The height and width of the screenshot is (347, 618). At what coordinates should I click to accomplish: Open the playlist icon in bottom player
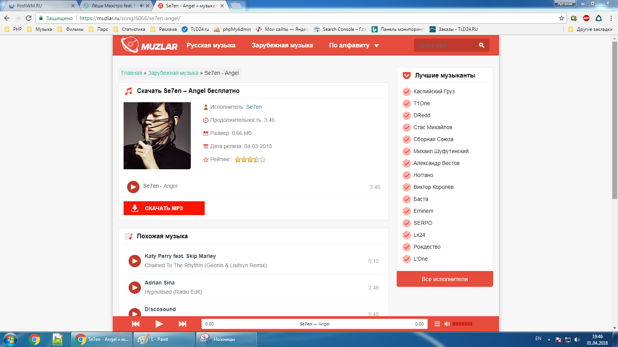click(437, 324)
